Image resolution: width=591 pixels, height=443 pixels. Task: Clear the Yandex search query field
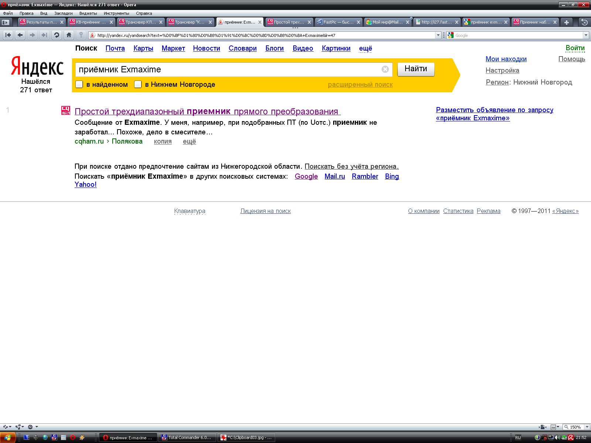click(x=385, y=69)
